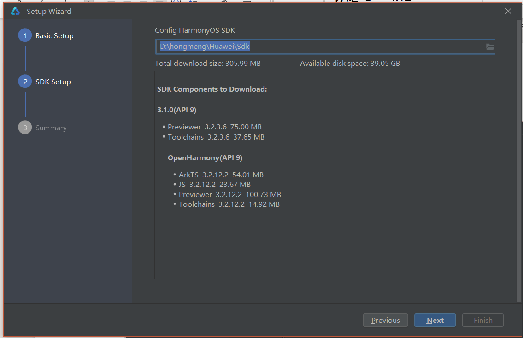Click 'Toolchains 3.2.12.2 14.92 MB' entry
Viewport: 523px width, 338px height.
229,204
